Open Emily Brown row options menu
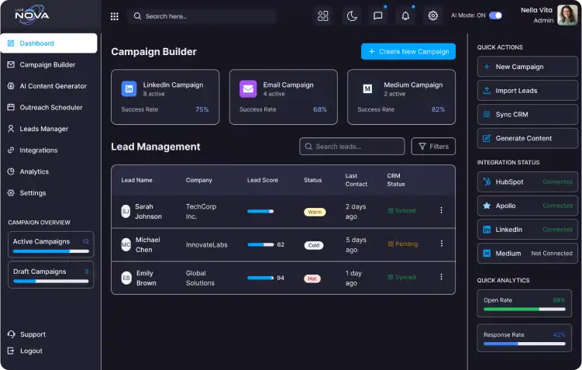This screenshot has height=370, width=582. pos(441,277)
